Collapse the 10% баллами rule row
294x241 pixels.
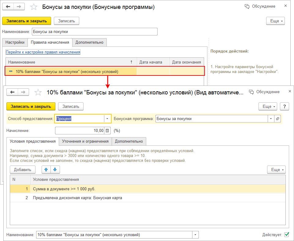pyautogui.click(x=11, y=71)
